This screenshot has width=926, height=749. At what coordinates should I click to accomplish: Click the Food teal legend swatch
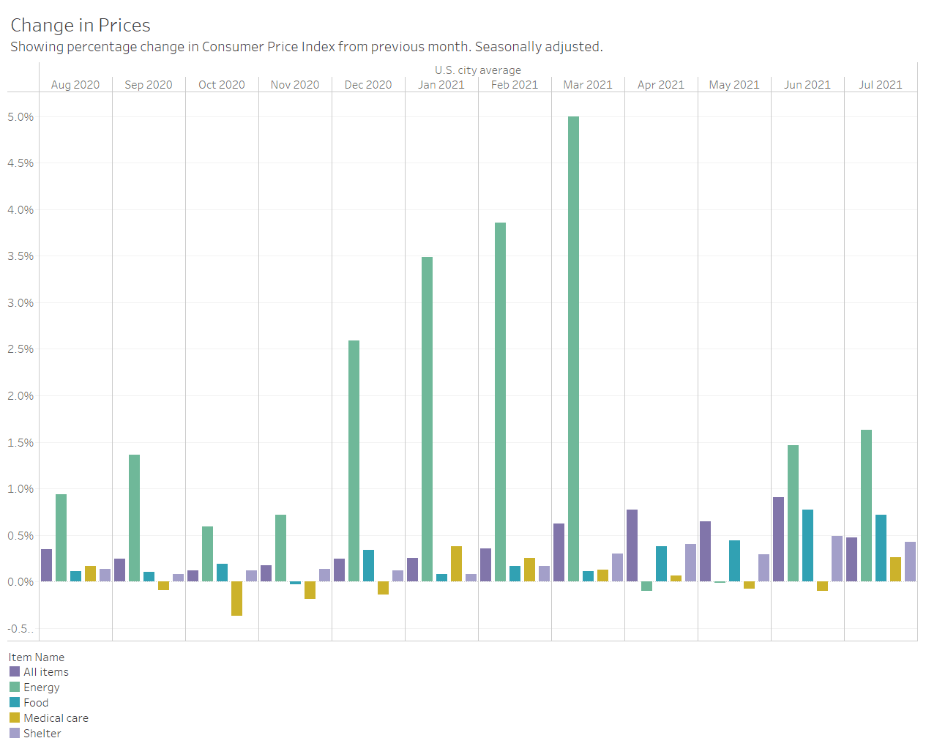point(15,702)
